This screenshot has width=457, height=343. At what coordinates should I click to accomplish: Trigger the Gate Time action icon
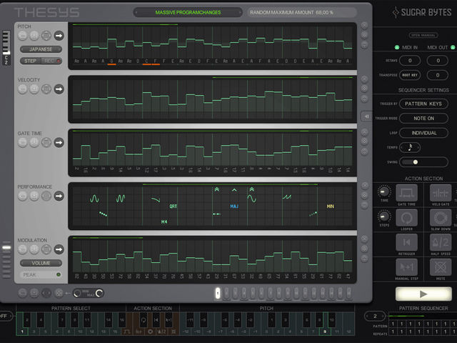tap(406, 193)
